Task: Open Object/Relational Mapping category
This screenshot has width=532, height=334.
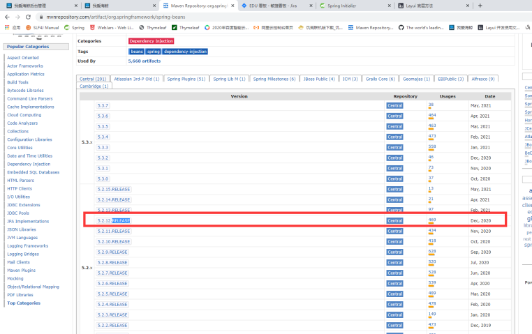Action: tap(33, 287)
